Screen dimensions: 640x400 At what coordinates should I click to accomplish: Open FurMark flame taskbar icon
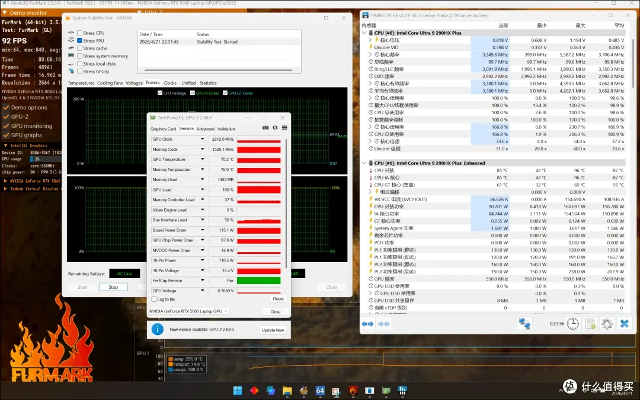coord(353,391)
